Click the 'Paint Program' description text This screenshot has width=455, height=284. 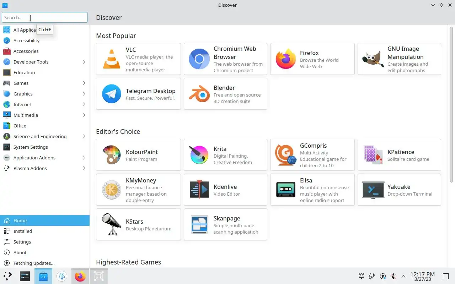coord(141,159)
